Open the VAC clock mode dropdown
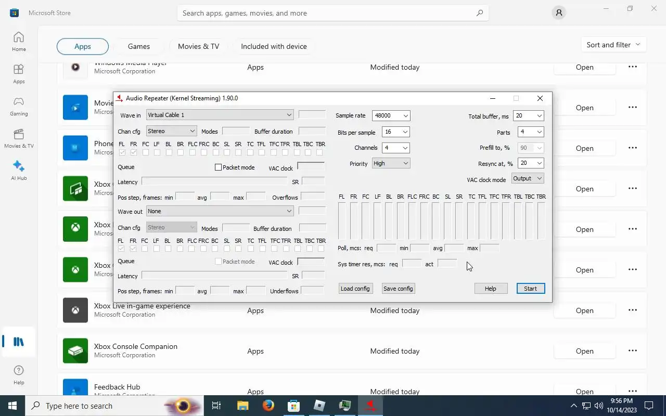The image size is (666, 416). (x=527, y=178)
